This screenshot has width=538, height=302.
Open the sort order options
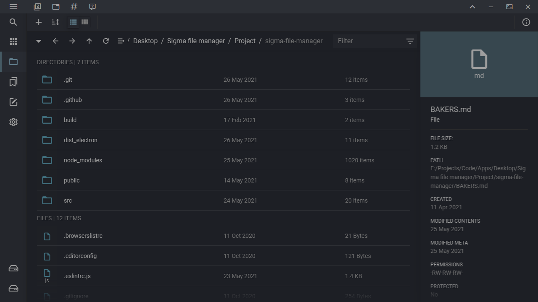click(x=55, y=22)
